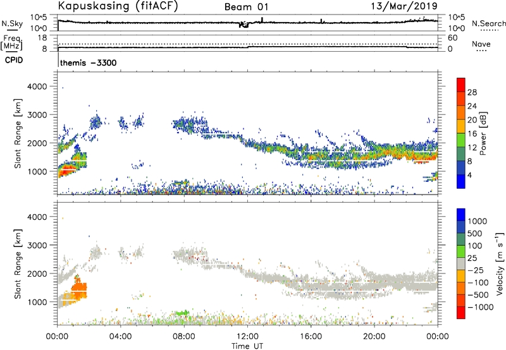This screenshot has height=350, width=506.
Task: Click the '-500' label on Velocity color bar
Action: coord(478,295)
